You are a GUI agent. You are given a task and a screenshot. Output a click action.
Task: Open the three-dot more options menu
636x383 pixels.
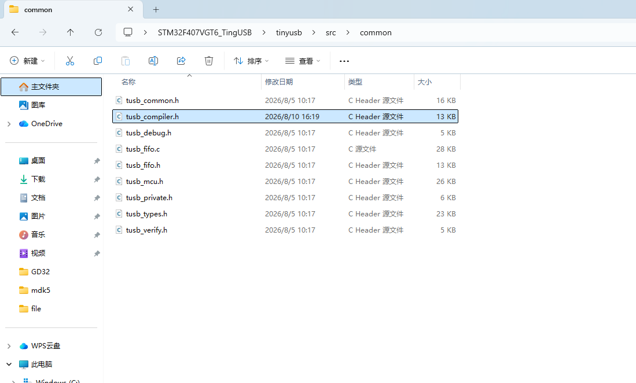(344, 61)
